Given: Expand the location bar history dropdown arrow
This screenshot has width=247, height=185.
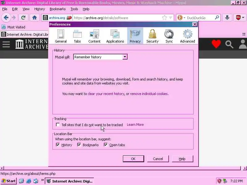Looking at the screenshot, I should [x=171, y=18].
